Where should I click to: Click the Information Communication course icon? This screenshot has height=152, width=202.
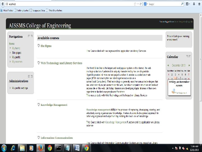tap(39, 138)
